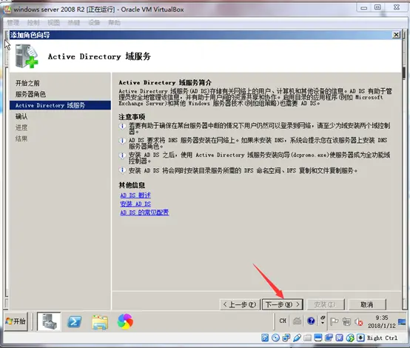Click the grayed IME keyboard icon in language bar
Image resolution: width=410 pixels, height=348 pixels.
(297, 321)
